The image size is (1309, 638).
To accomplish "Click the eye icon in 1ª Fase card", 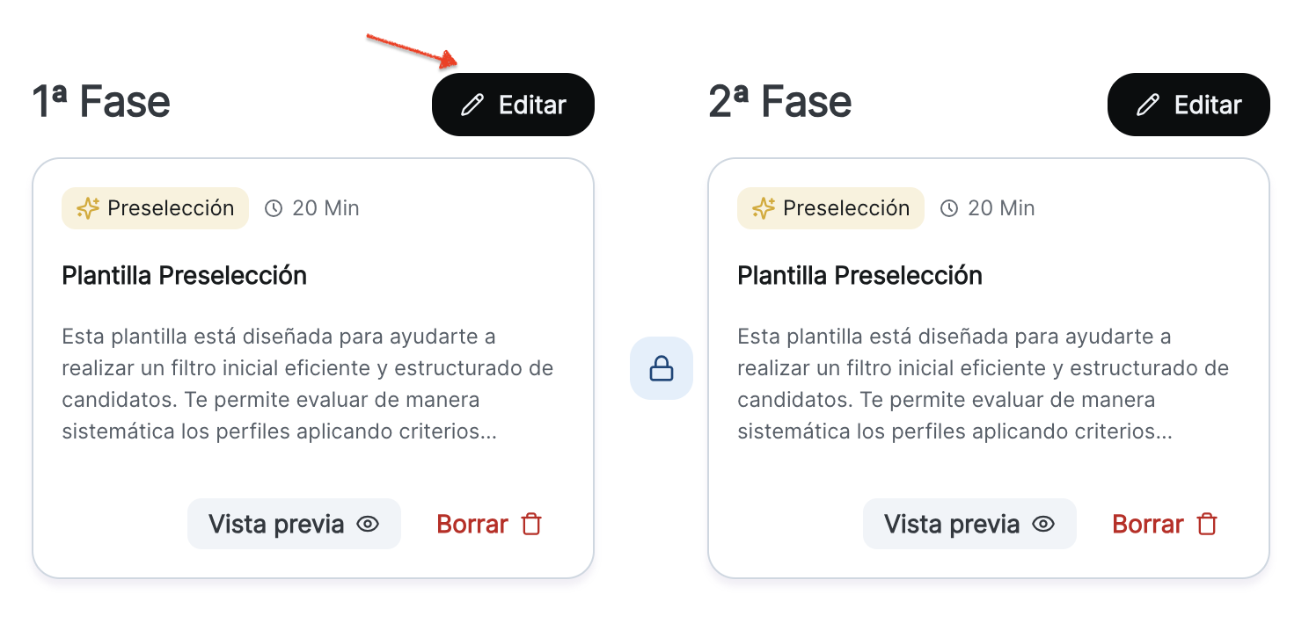I will coord(368,525).
